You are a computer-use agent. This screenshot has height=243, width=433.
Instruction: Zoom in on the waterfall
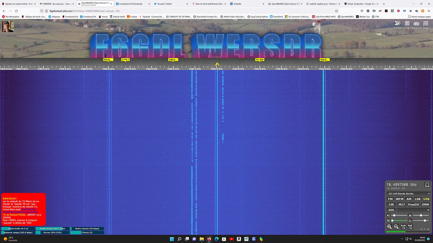click(389, 227)
